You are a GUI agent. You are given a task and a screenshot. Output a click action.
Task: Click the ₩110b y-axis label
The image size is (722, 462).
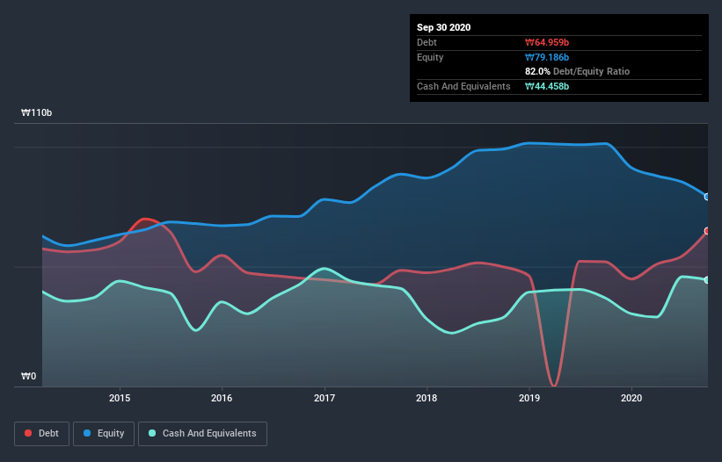[36, 112]
